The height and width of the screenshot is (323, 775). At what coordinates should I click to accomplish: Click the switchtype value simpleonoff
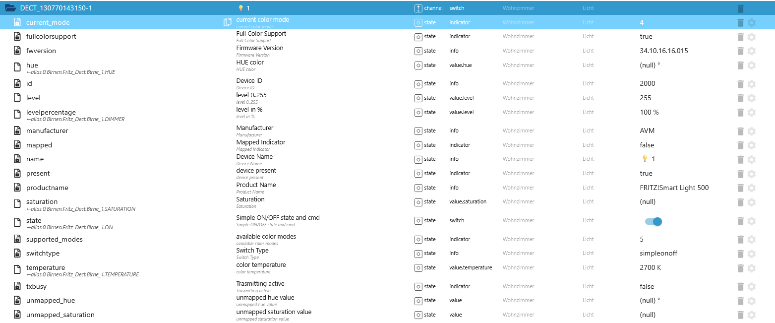658,253
